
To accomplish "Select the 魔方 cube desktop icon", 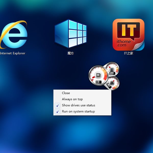I will coord(71,34).
